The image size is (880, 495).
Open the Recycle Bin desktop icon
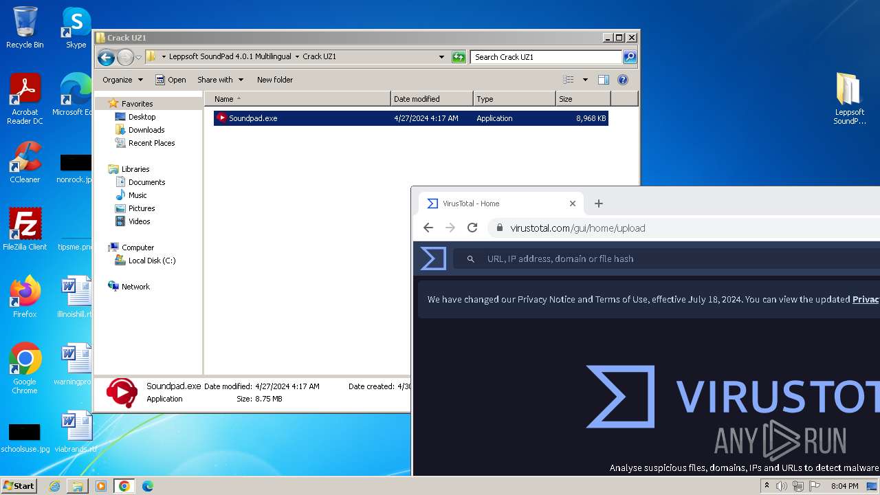click(25, 27)
